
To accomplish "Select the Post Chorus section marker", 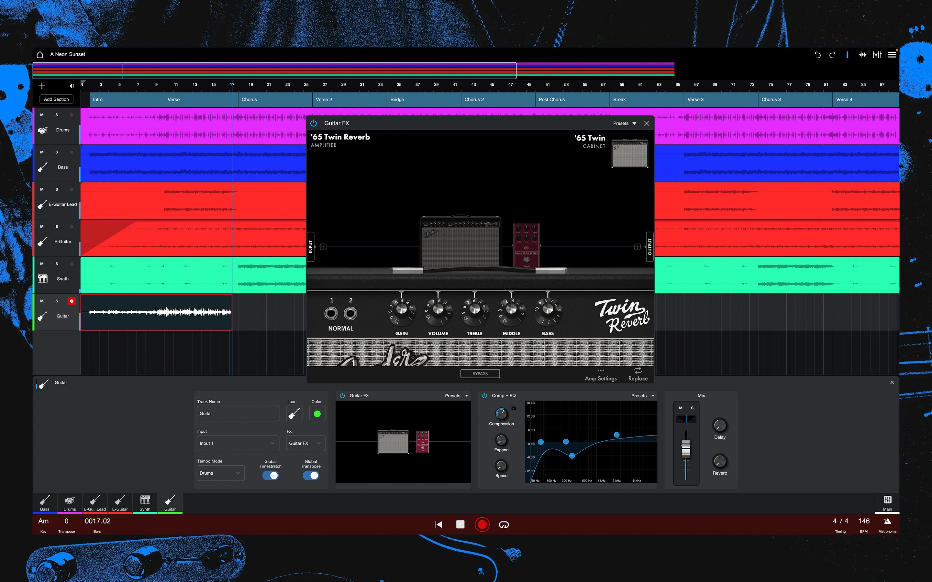I will [x=572, y=100].
